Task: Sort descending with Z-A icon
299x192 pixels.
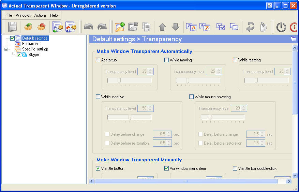Action: 191,27
